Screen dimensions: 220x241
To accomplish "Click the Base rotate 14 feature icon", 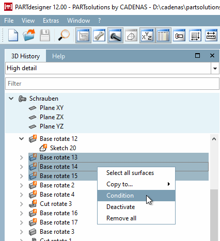I will coord(33,167).
